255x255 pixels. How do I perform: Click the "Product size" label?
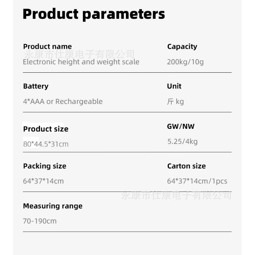(x=46, y=129)
